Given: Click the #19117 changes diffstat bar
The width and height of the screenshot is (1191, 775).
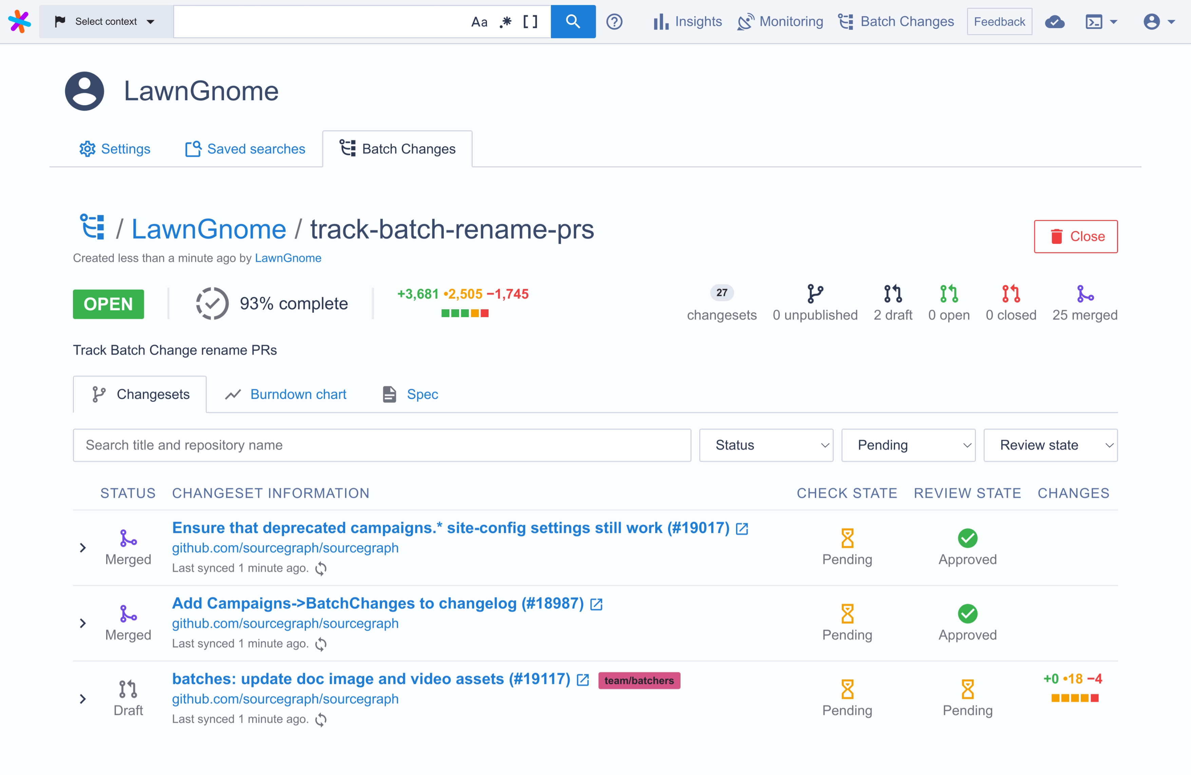Looking at the screenshot, I should 1074,698.
